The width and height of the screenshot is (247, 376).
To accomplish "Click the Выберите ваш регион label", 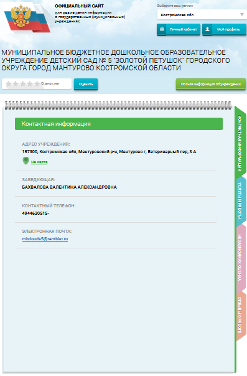I will click(175, 6).
